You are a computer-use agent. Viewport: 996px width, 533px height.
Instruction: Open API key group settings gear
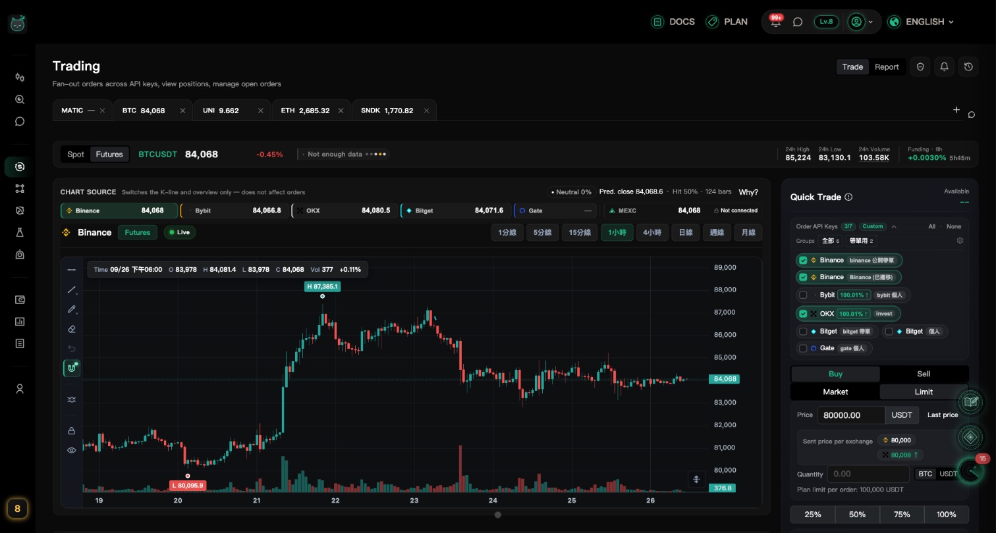(960, 241)
